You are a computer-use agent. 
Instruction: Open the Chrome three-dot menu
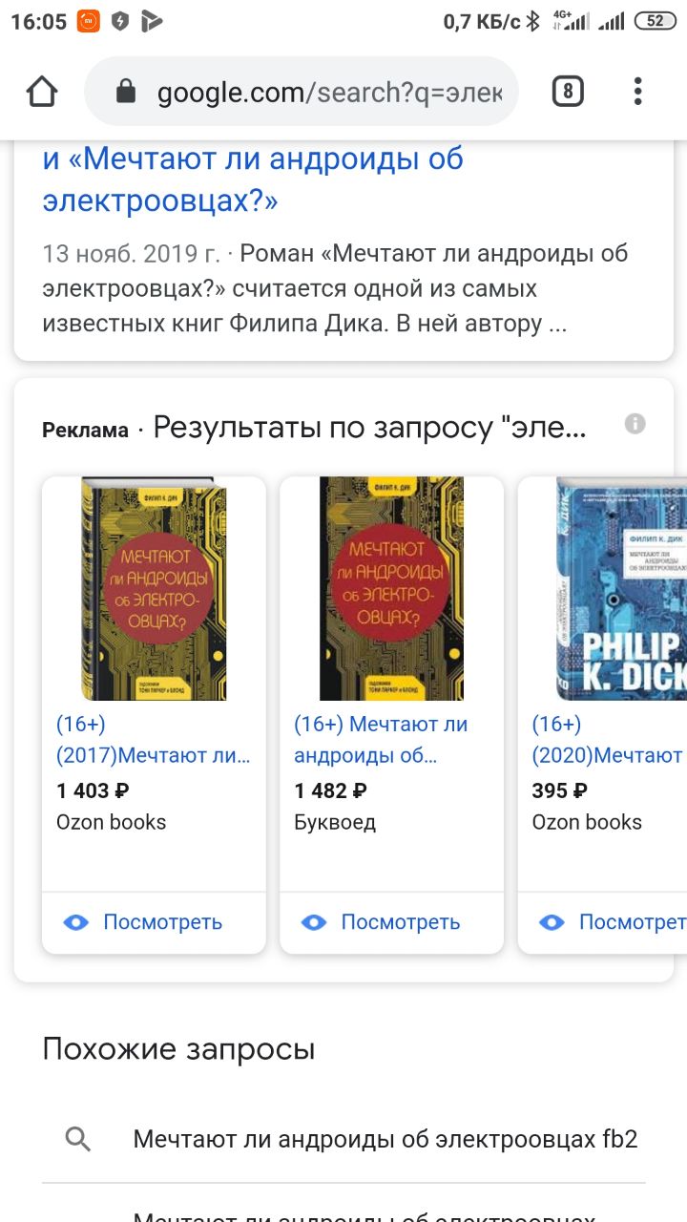point(637,92)
